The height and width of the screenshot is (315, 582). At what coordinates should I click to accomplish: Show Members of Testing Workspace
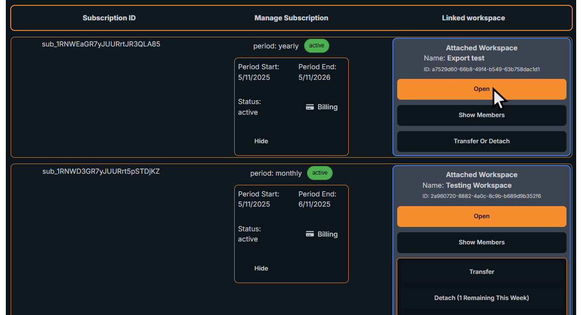(481, 242)
